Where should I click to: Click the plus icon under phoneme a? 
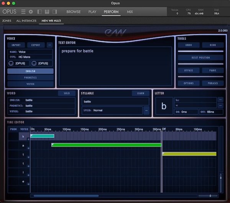click(x=28, y=149)
